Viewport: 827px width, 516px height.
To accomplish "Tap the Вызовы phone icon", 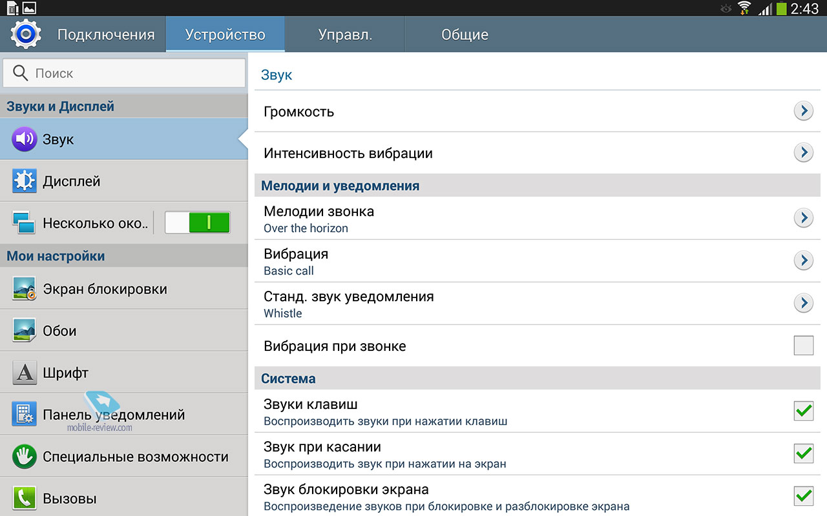I will click(25, 499).
